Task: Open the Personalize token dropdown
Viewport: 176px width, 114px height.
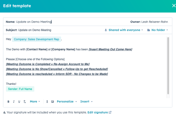Action: 67,101
